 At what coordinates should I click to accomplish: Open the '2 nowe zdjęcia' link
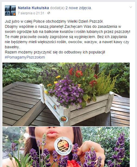[79, 8]
